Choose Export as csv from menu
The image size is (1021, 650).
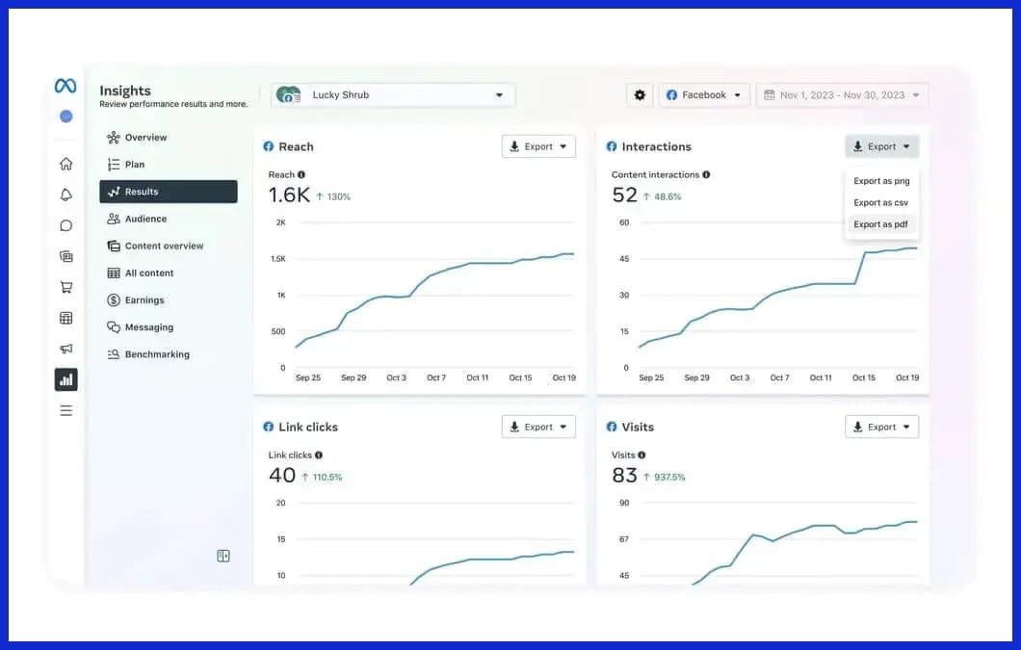[880, 203]
